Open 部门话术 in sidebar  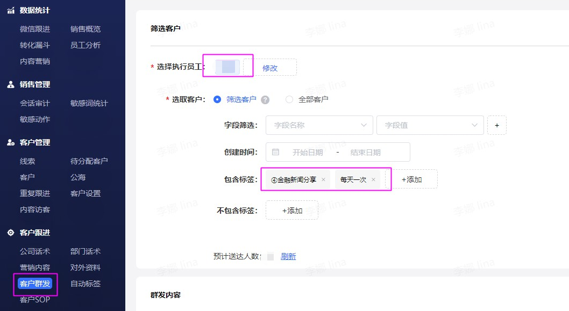pyautogui.click(x=86, y=251)
